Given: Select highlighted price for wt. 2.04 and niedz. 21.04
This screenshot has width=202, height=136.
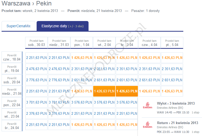Looking at the screenshot, I should [104, 91].
